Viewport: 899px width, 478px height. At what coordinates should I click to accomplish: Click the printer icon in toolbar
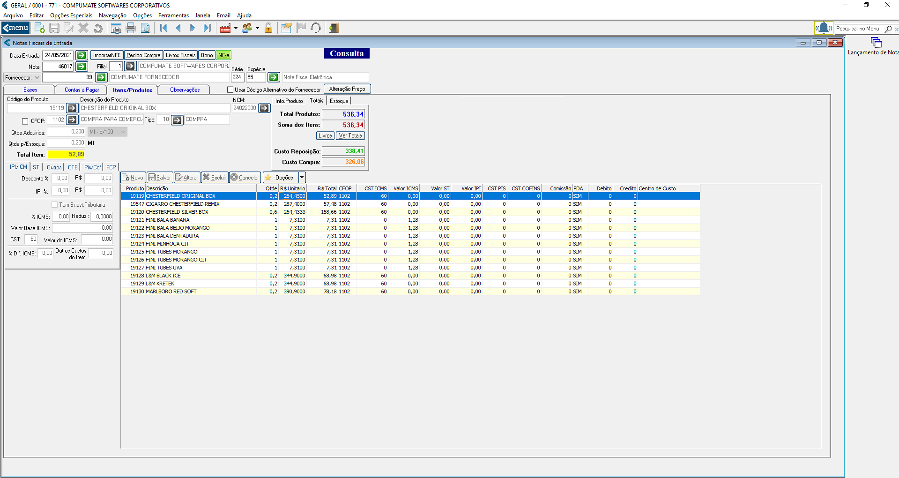point(131,28)
